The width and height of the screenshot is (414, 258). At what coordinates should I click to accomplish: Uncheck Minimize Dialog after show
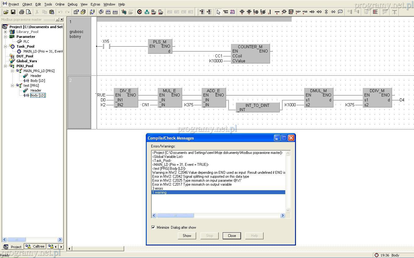pos(153,227)
